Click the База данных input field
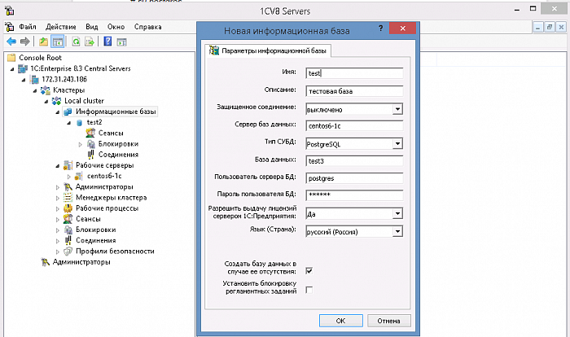 [x=354, y=160]
